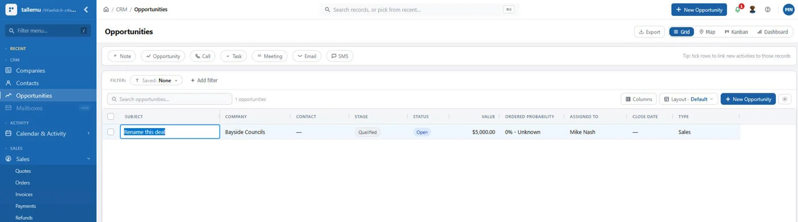Open Orders under Sales
The image size is (798, 222).
click(23, 183)
